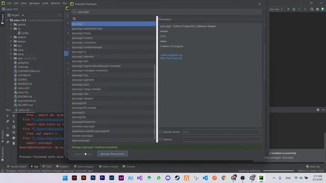Open the View menu
The width and height of the screenshot is (326, 183).
pos(23,3)
